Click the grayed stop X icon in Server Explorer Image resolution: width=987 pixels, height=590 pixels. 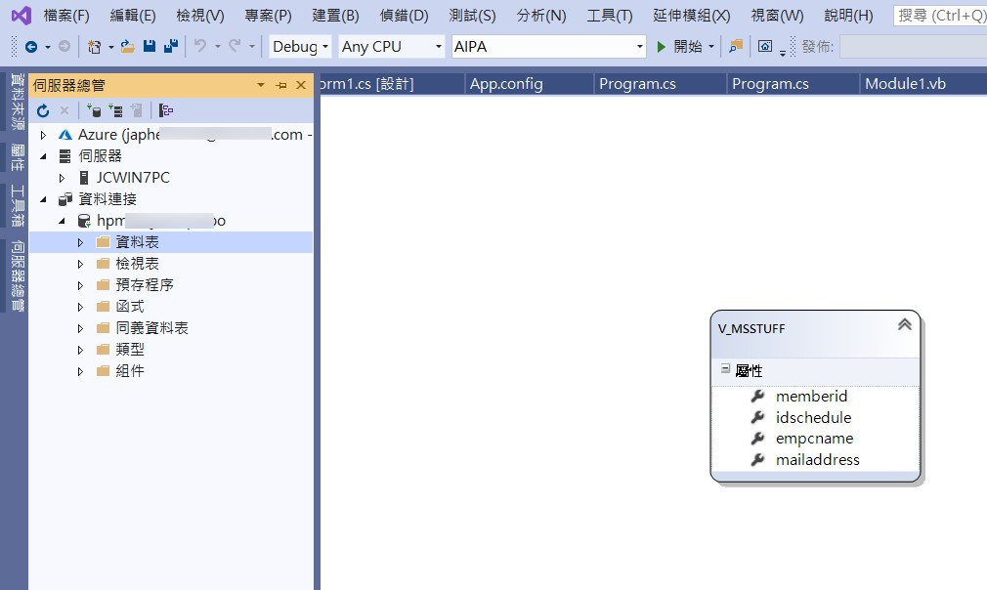(x=64, y=110)
